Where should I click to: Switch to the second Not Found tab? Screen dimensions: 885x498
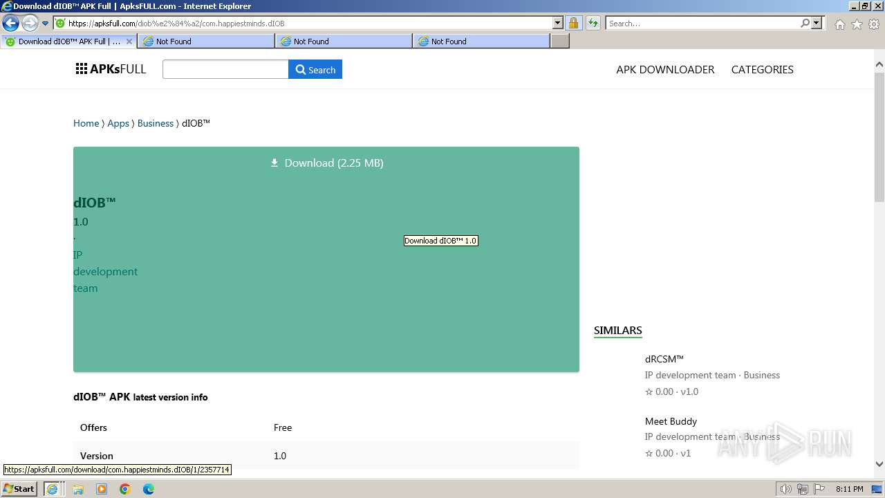point(344,41)
